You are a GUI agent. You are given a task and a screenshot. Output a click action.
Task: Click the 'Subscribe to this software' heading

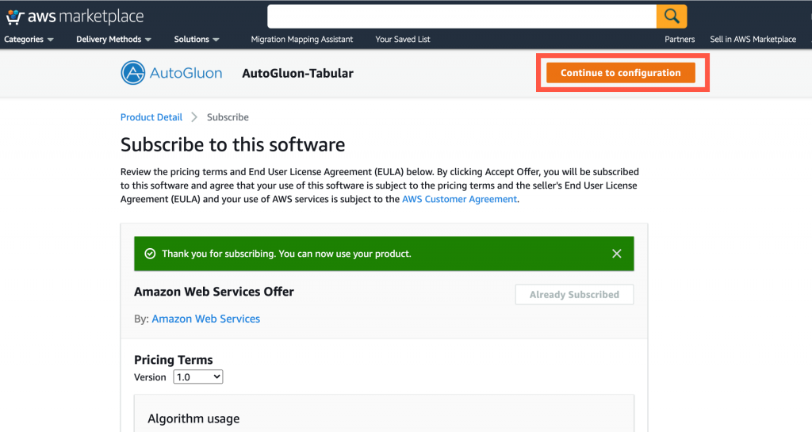point(232,145)
